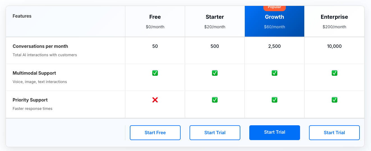Select the Starter plan header
This screenshot has width=371, height=151.
pos(215,17)
